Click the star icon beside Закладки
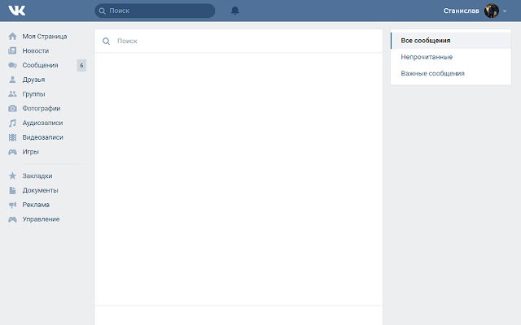The height and width of the screenshot is (325, 521). [12, 175]
